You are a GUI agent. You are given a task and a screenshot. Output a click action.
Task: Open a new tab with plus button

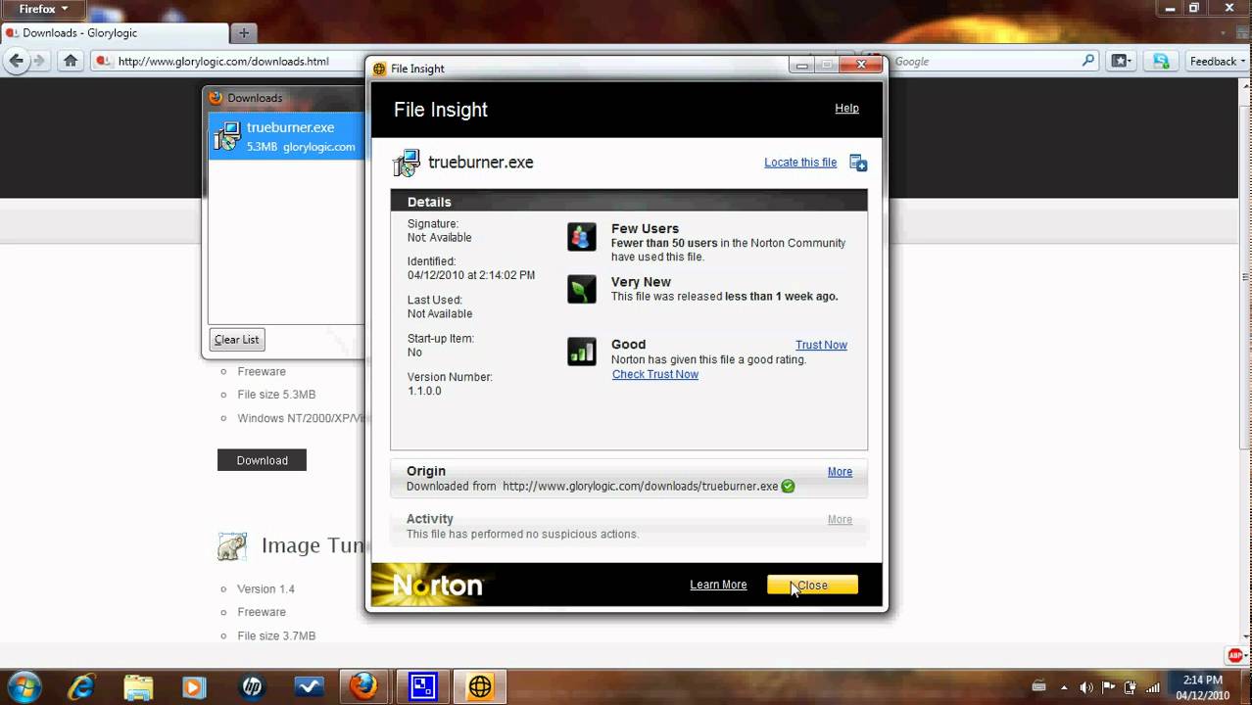tap(244, 32)
